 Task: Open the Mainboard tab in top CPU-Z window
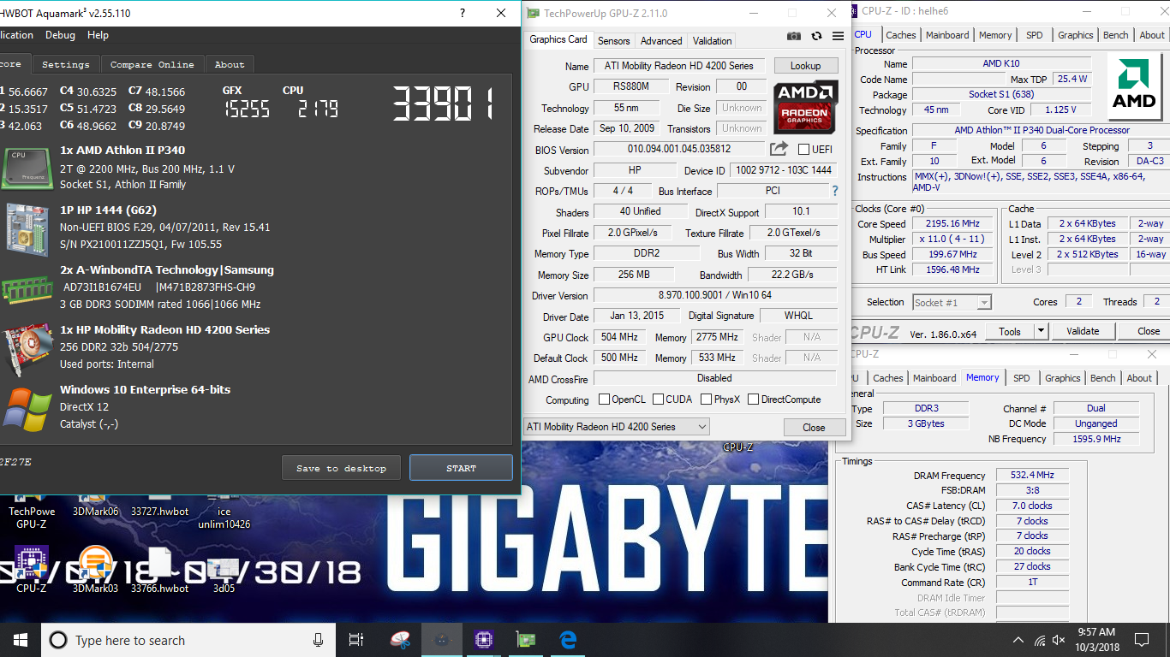tap(947, 35)
